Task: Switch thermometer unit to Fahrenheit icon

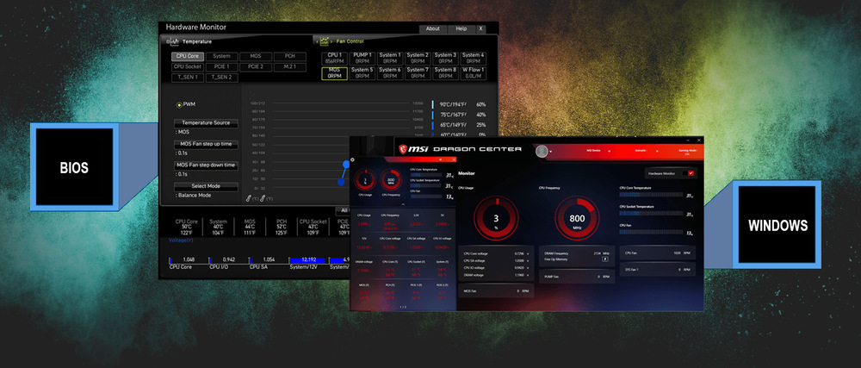Action: [263, 198]
